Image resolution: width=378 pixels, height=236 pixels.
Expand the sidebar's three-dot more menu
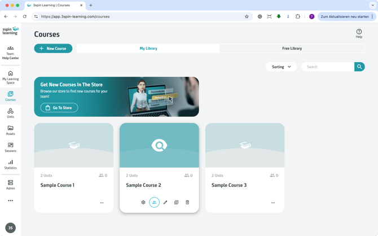tap(10, 200)
